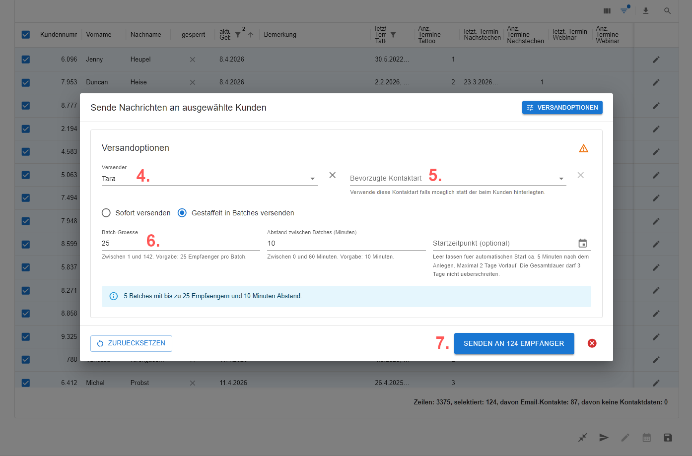This screenshot has width=692, height=456.
Task: Uncheck checkbox for customer 2.194
Action: tap(26, 129)
